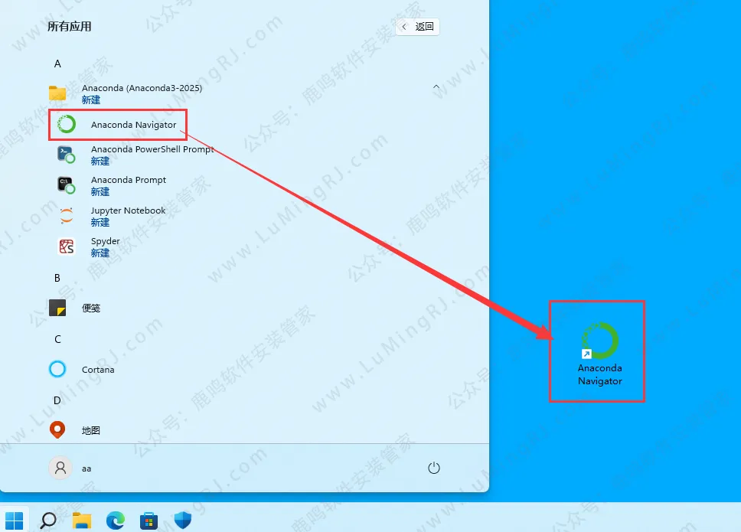Click the Anaconda PowerShell Prompt label
Image resolution: width=741 pixels, height=532 pixels.
point(152,149)
